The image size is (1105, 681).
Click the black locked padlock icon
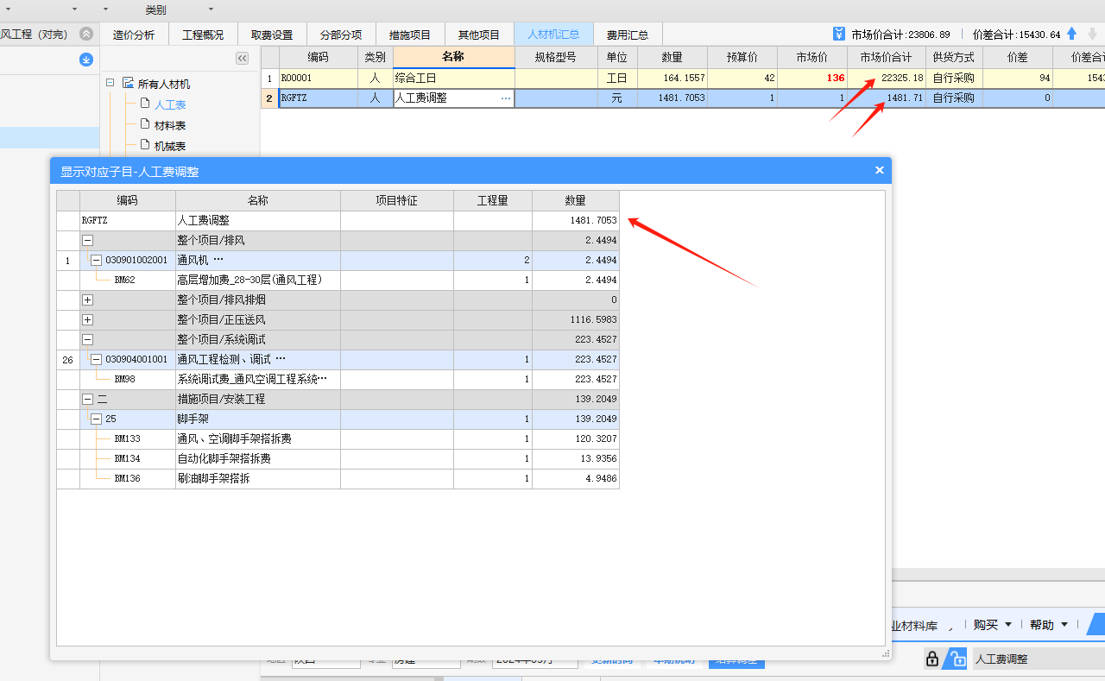pos(932,659)
